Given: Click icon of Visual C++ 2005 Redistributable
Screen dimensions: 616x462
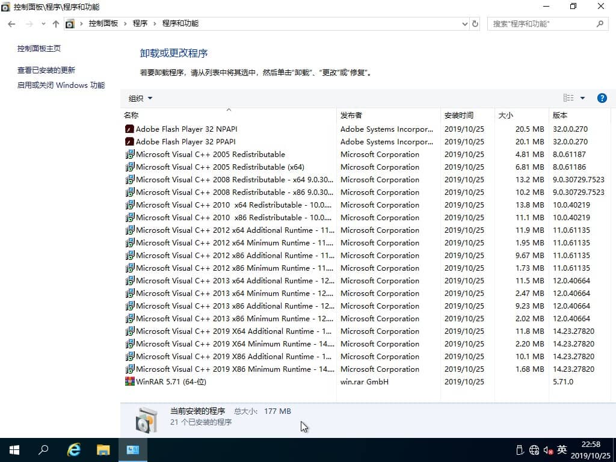Looking at the screenshot, I should tap(130, 154).
